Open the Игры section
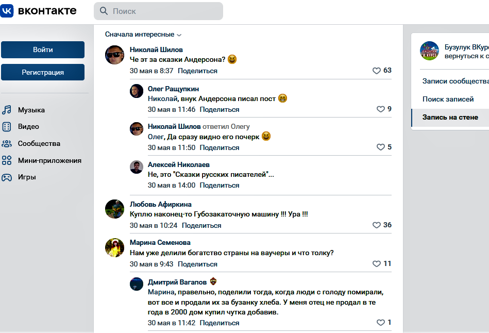This screenshot has height=333, width=489. [27, 177]
